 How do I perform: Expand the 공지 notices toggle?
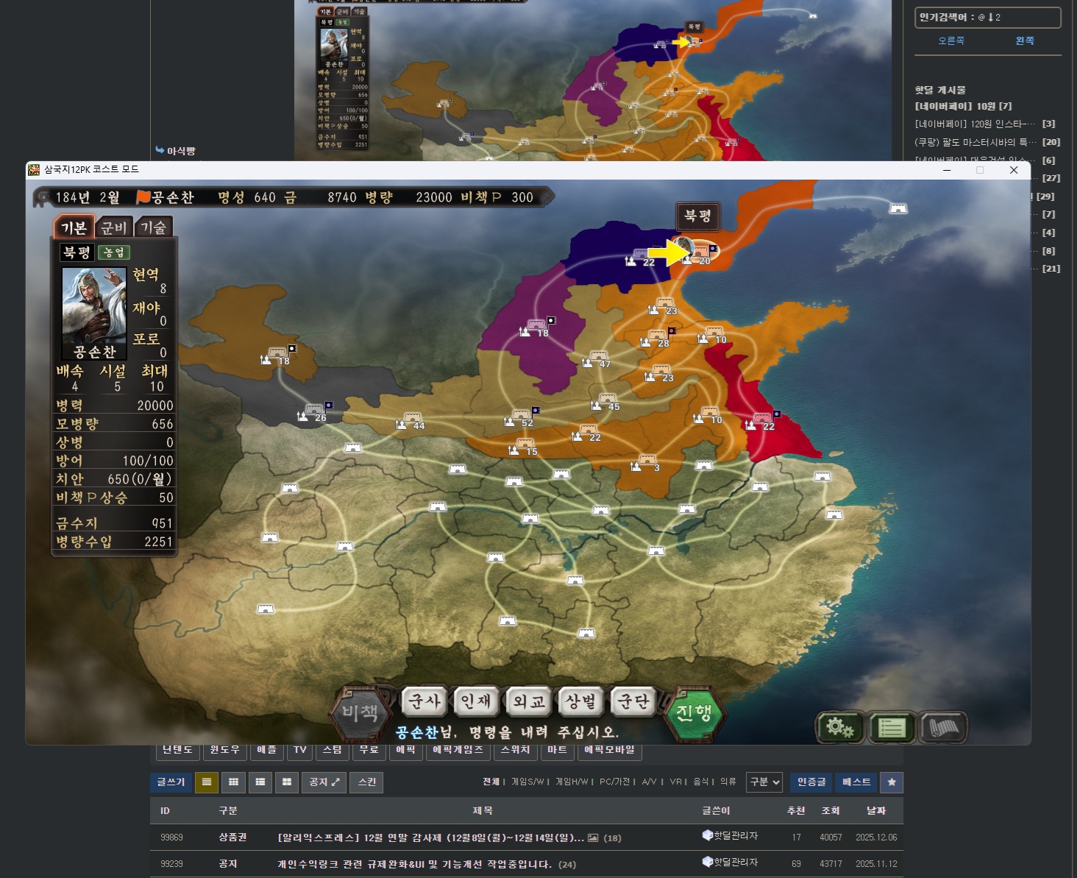click(324, 782)
